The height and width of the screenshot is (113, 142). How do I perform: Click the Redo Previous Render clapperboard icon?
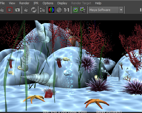[x=2, y=10]
